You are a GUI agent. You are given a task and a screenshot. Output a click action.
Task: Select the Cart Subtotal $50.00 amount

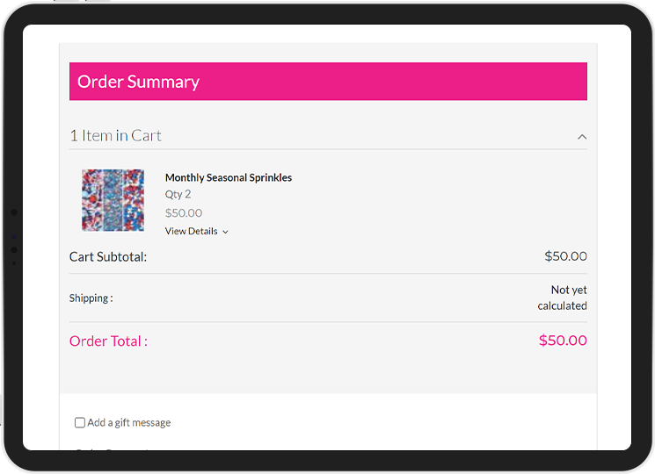coord(565,256)
